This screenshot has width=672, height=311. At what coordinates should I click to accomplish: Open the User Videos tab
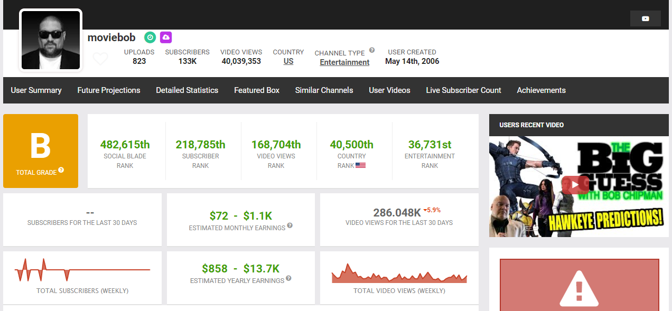tap(389, 90)
